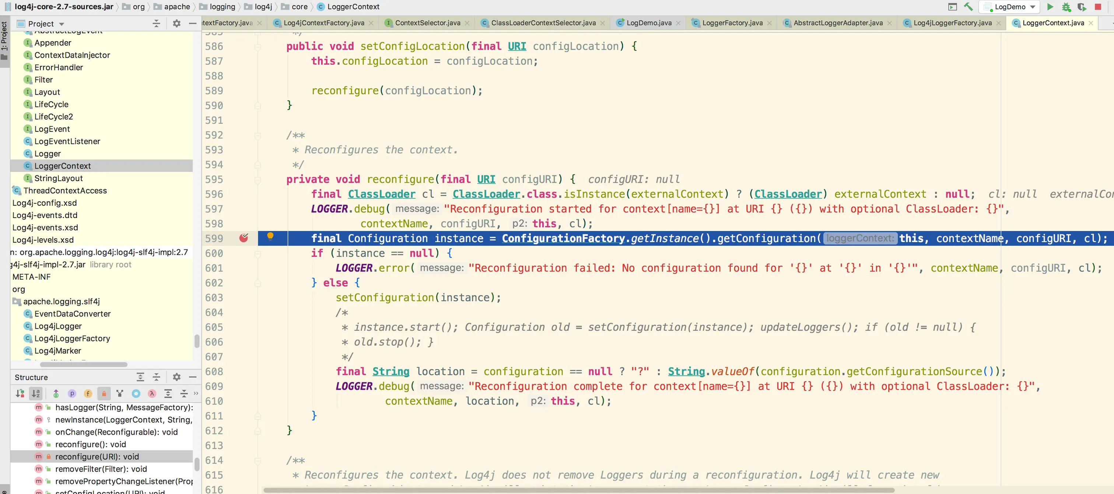1114x494 pixels.
Task: Fold the if block at line 600
Action: click(x=258, y=253)
